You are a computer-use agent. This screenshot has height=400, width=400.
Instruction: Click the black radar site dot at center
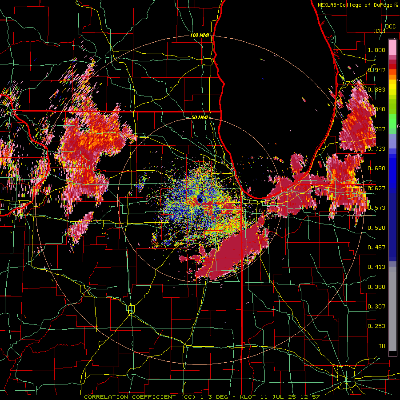pyautogui.click(x=200, y=200)
